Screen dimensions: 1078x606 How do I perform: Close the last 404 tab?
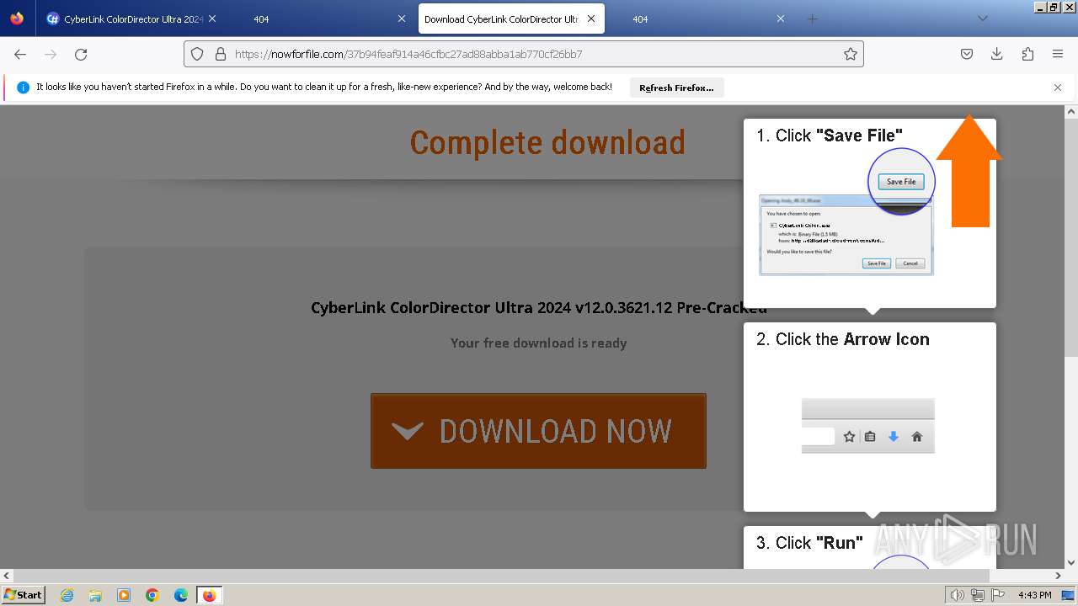[x=781, y=19]
